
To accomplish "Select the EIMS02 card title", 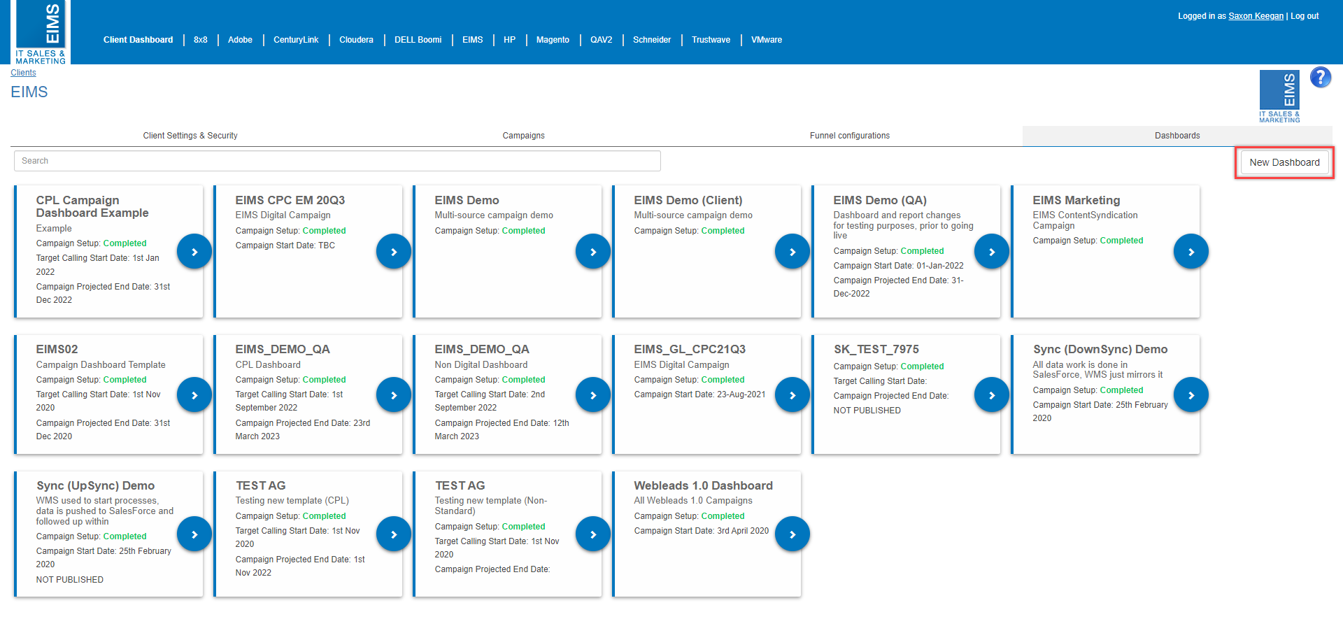I will tap(57, 349).
